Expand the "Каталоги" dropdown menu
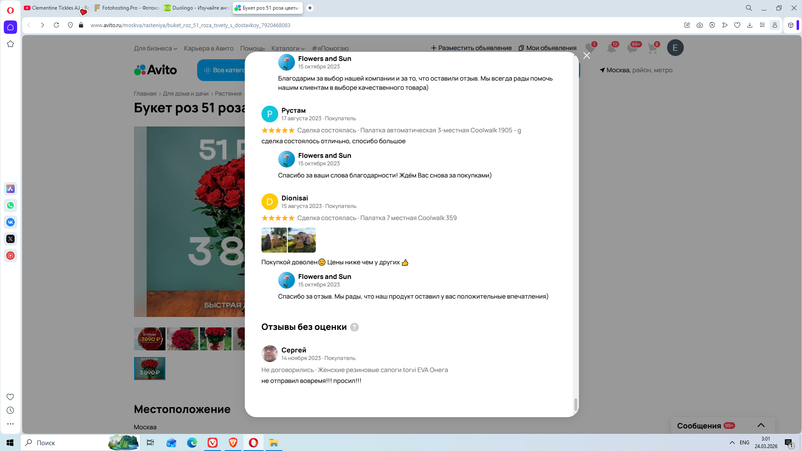 tap(288, 48)
